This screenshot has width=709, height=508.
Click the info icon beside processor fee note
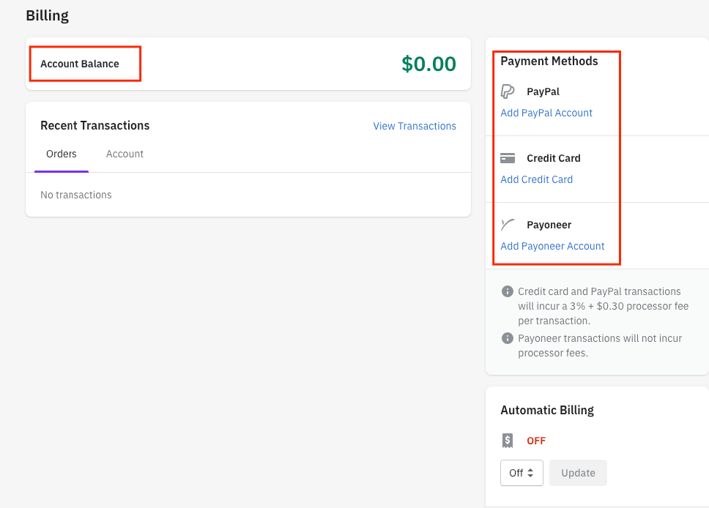pyautogui.click(x=507, y=291)
